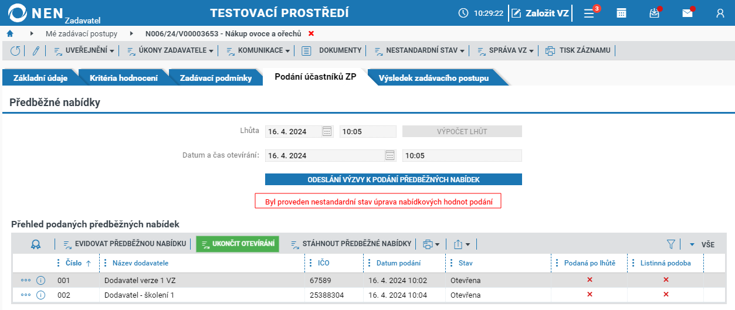The height and width of the screenshot is (310, 735).
Task: Select the Podání účastníků ZP tab
Action: click(x=315, y=77)
